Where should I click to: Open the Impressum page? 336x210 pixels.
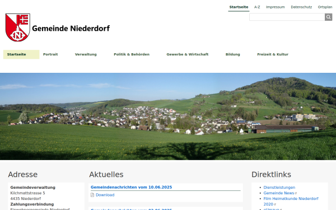click(x=276, y=7)
